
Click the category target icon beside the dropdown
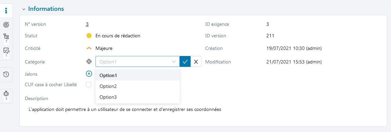point(89,61)
